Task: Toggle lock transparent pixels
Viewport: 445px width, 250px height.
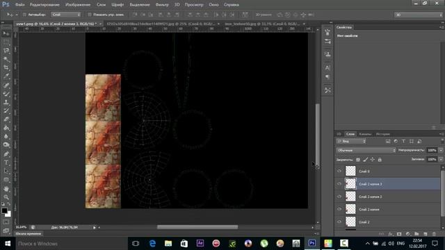Action: 358,160
